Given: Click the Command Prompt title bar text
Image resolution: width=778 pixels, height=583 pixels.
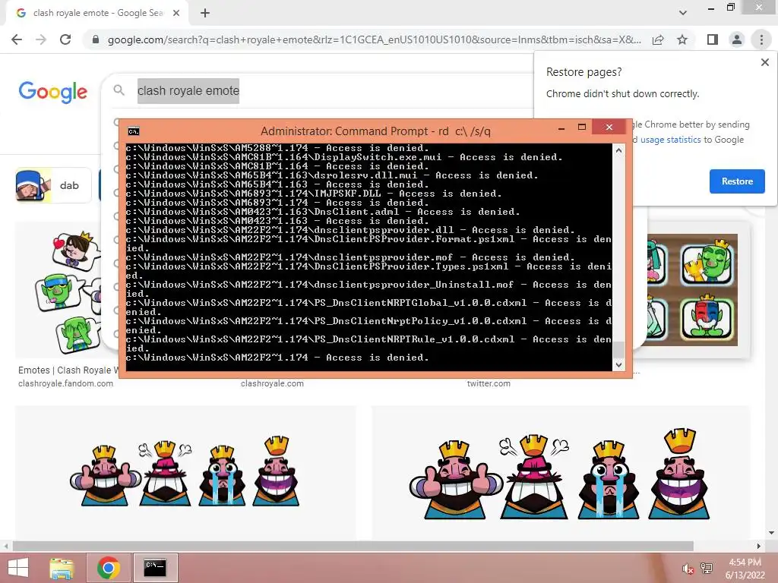Looking at the screenshot, I should click(x=375, y=131).
